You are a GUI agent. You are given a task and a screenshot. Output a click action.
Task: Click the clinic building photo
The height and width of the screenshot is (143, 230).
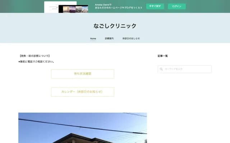coord(83,128)
